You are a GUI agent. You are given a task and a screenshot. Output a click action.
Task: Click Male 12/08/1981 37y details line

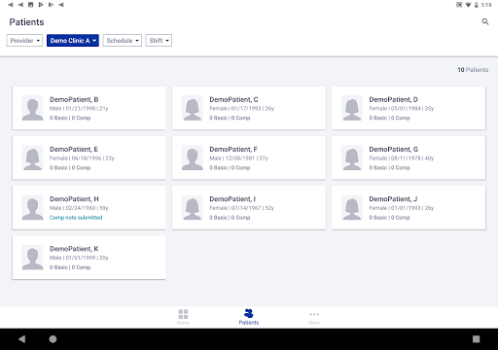point(238,158)
